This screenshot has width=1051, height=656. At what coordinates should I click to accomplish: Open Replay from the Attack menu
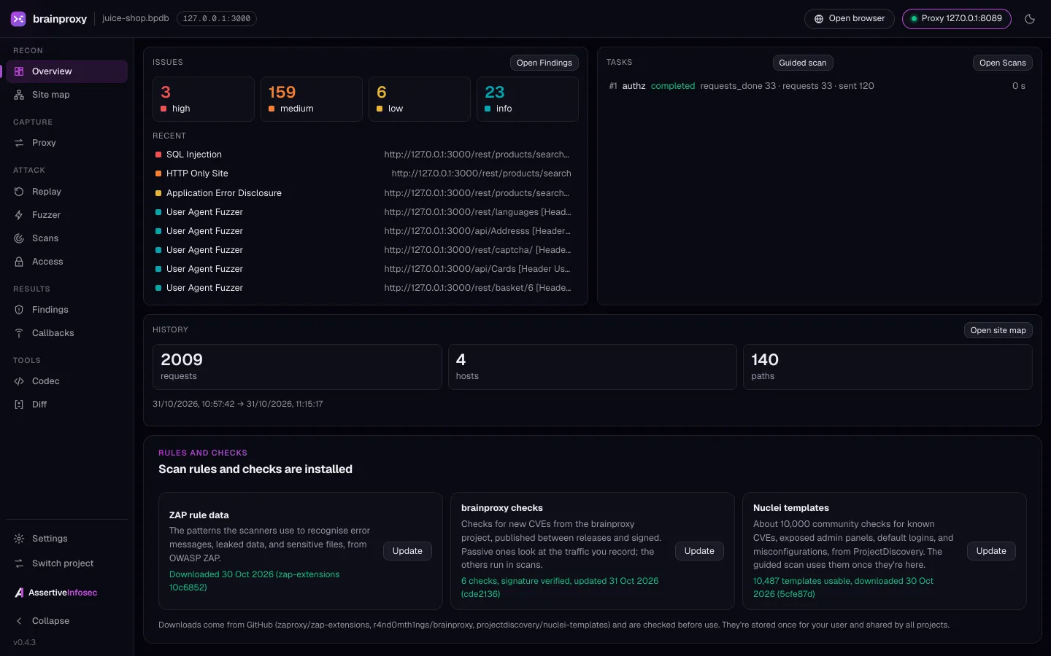tap(66, 192)
